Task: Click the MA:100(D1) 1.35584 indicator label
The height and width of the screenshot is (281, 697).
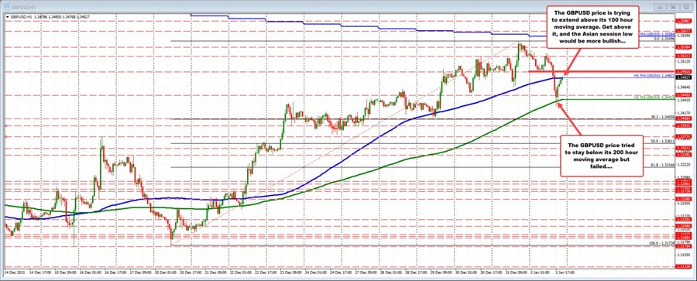Action: (x=658, y=34)
